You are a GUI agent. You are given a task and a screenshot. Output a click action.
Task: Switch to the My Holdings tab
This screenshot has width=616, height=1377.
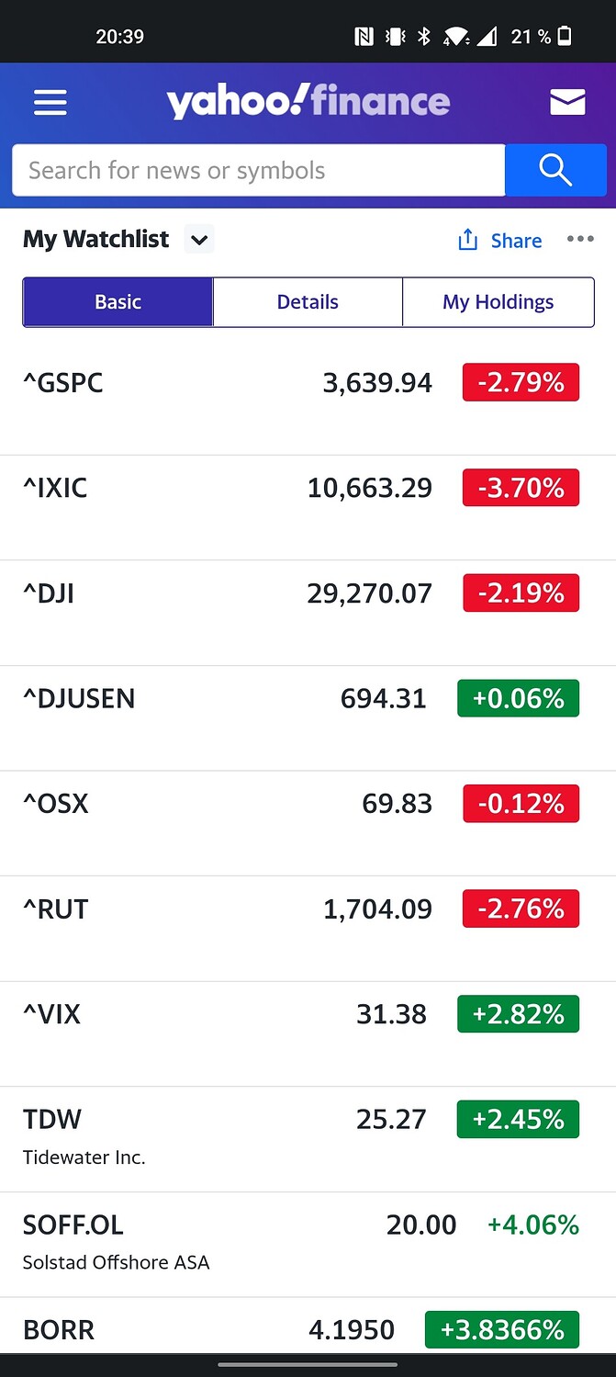click(498, 302)
